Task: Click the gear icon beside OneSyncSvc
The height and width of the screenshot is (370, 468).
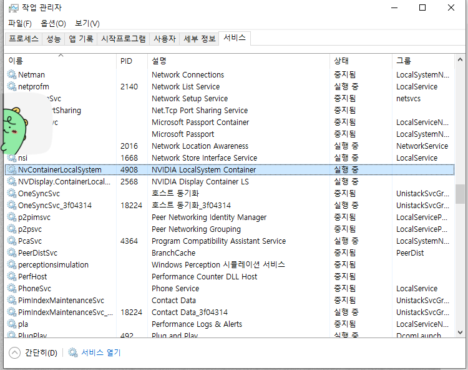Action: tap(12, 193)
